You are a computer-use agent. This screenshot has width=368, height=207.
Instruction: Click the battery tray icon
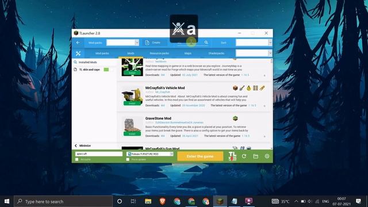coord(303,201)
